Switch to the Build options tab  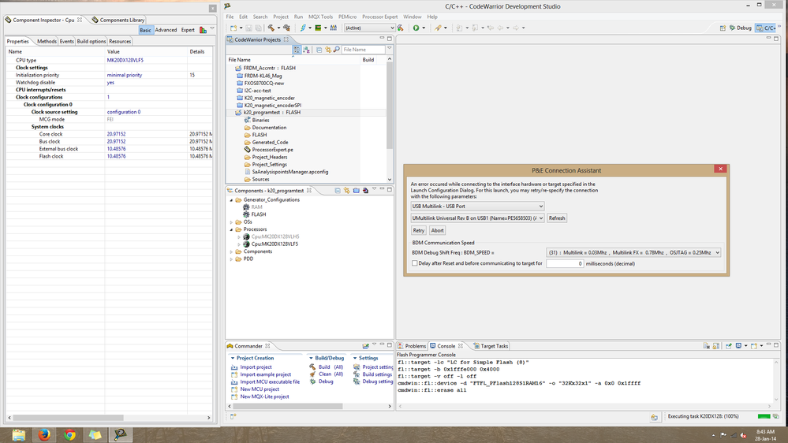91,42
